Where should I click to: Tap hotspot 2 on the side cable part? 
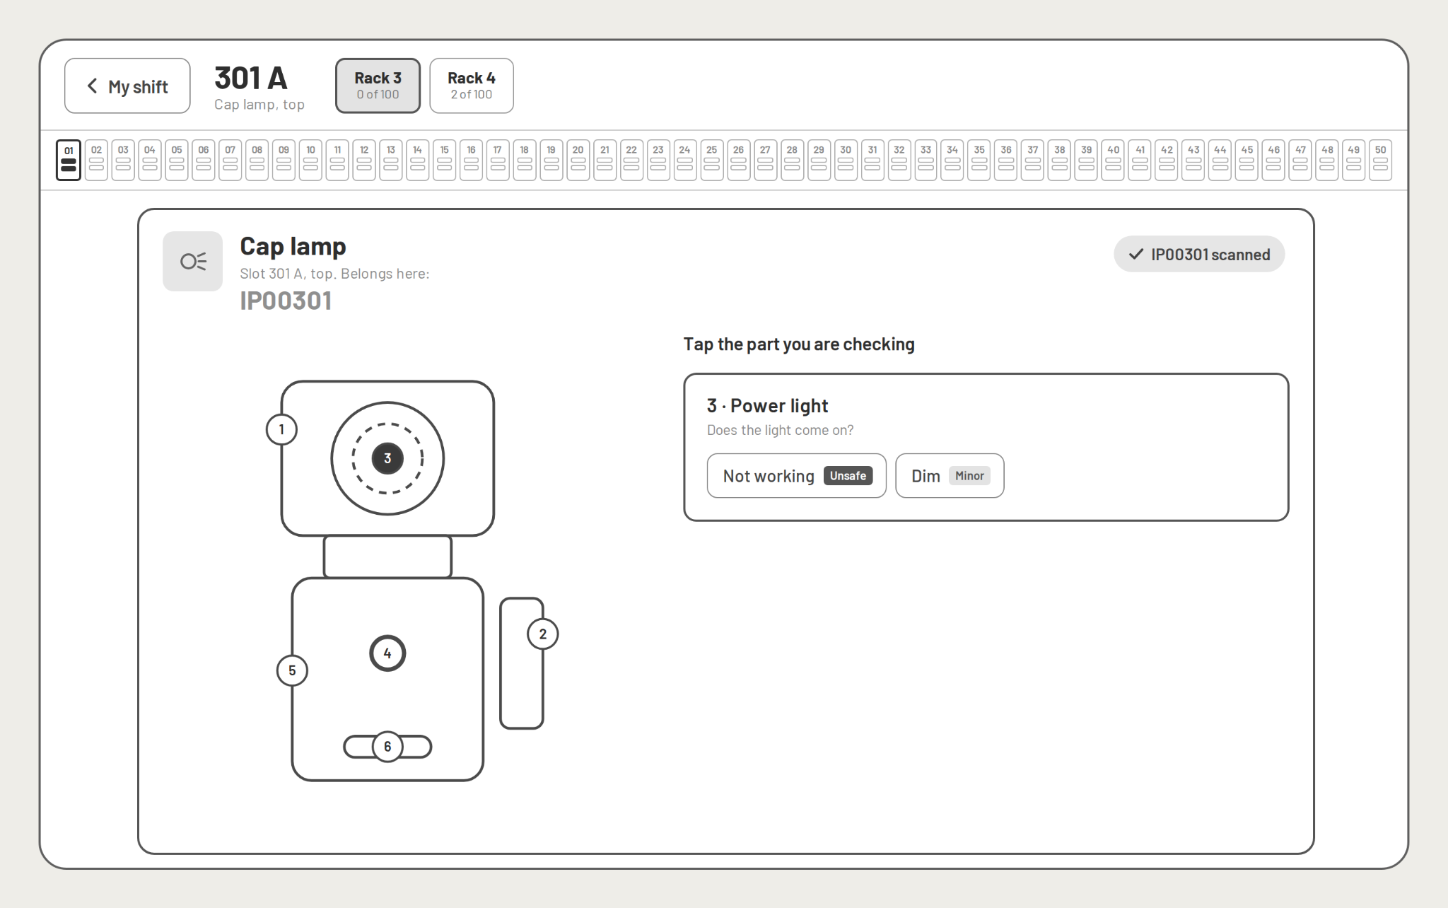point(543,634)
